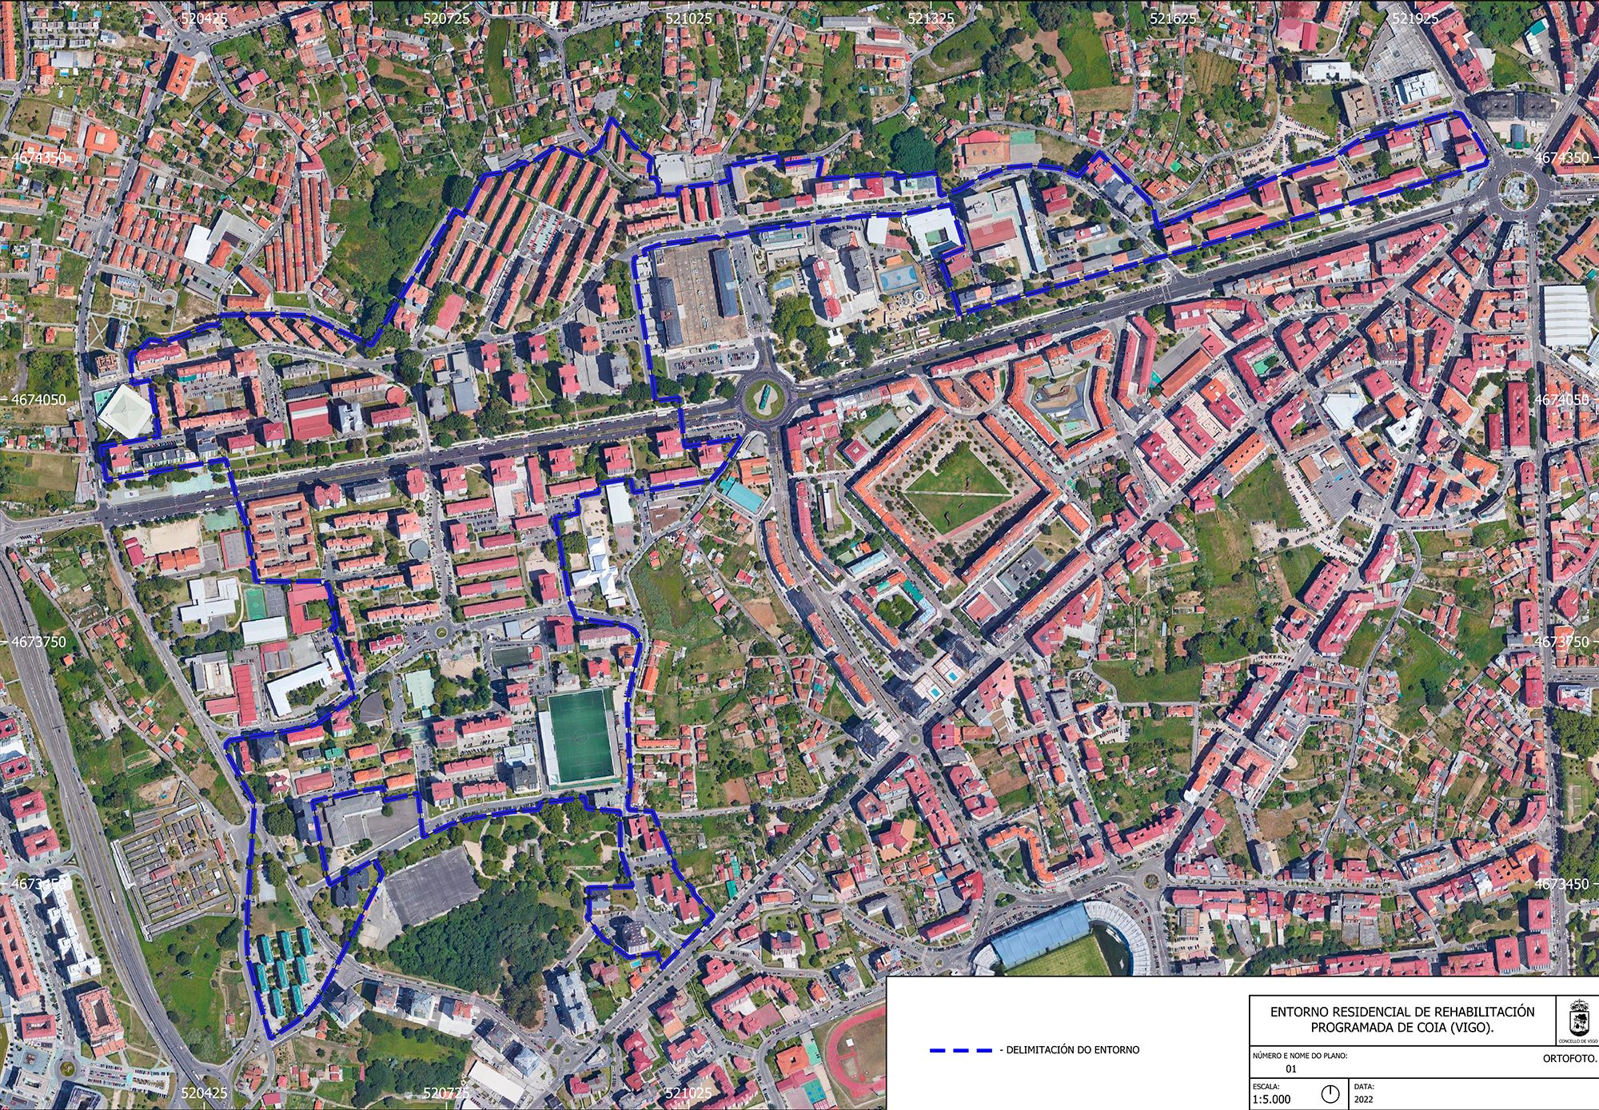Click the right-edge coordinate label 4673450
Screen dimensions: 1599x1110
(x=1561, y=884)
